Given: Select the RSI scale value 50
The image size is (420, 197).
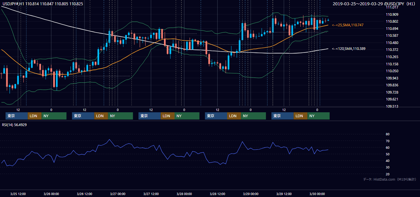Looking at the screenshot, I should 387,154.
